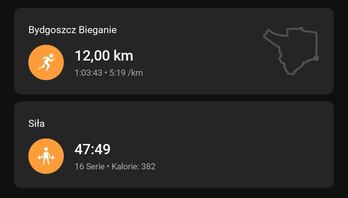Click the 5:19 /km pace text
This screenshot has width=348, height=198.
pos(126,73)
